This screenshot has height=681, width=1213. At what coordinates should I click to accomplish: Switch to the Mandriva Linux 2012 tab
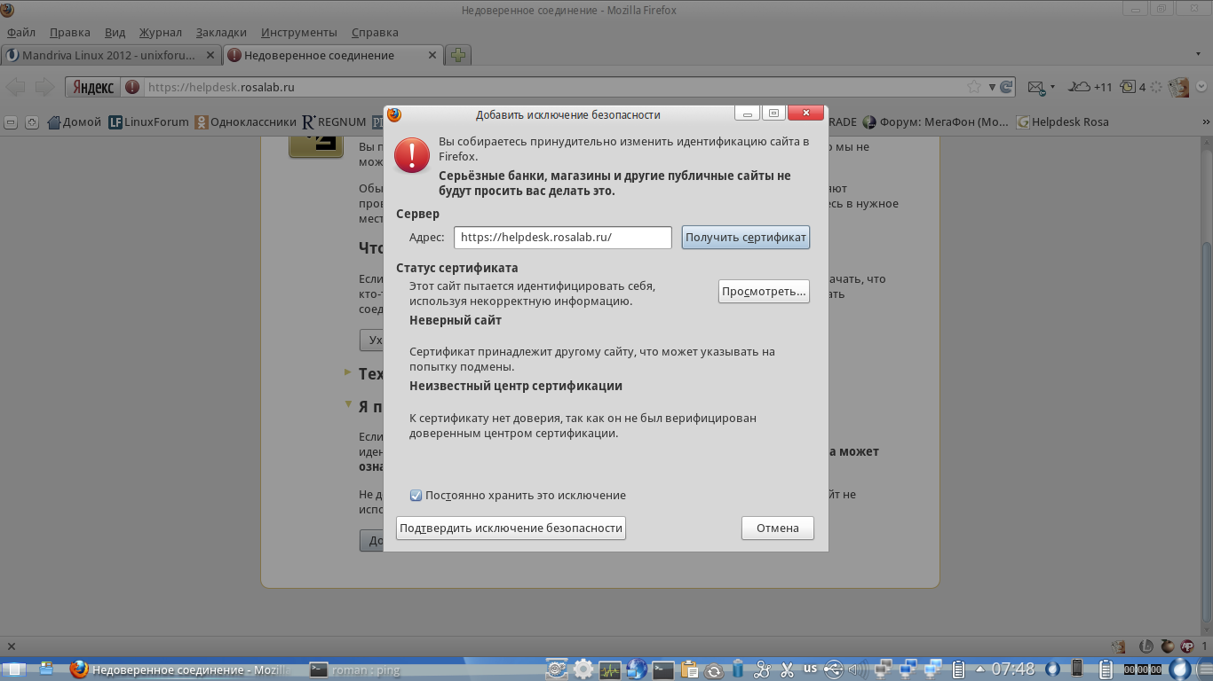tap(111, 55)
